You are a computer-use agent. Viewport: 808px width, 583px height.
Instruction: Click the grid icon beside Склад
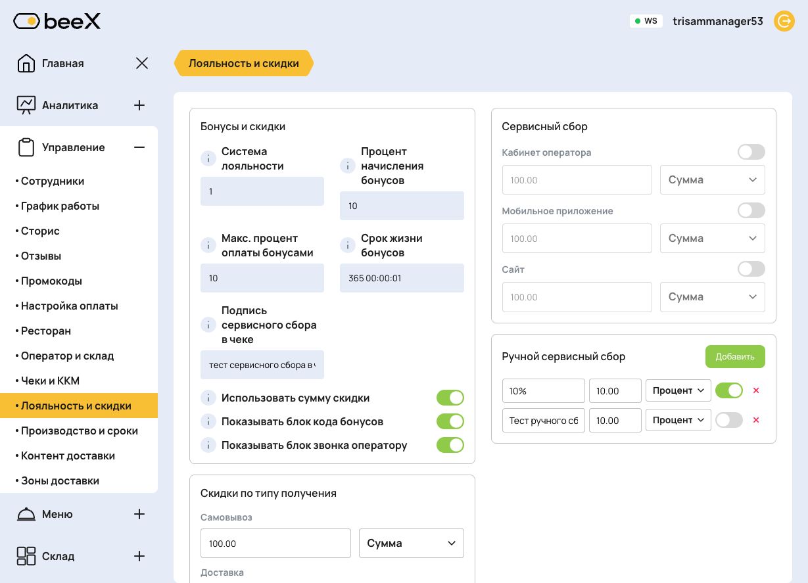click(26, 556)
